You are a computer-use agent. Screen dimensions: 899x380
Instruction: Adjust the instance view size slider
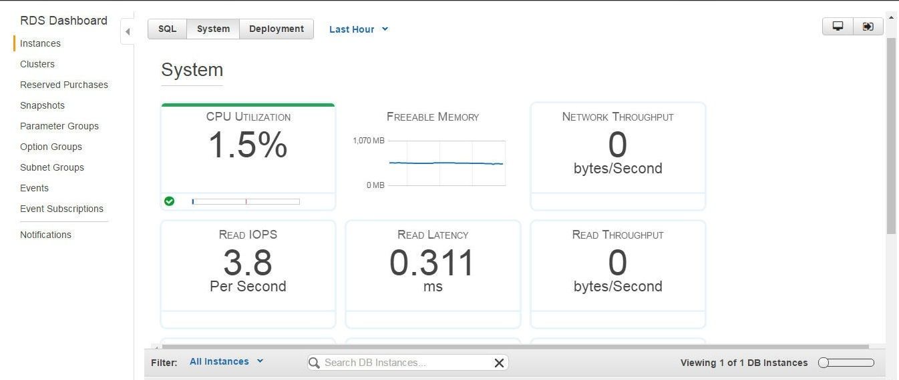click(x=846, y=363)
